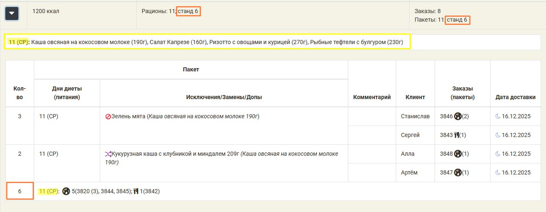Open order number 3846
The height and width of the screenshot is (212, 546).
446,116
